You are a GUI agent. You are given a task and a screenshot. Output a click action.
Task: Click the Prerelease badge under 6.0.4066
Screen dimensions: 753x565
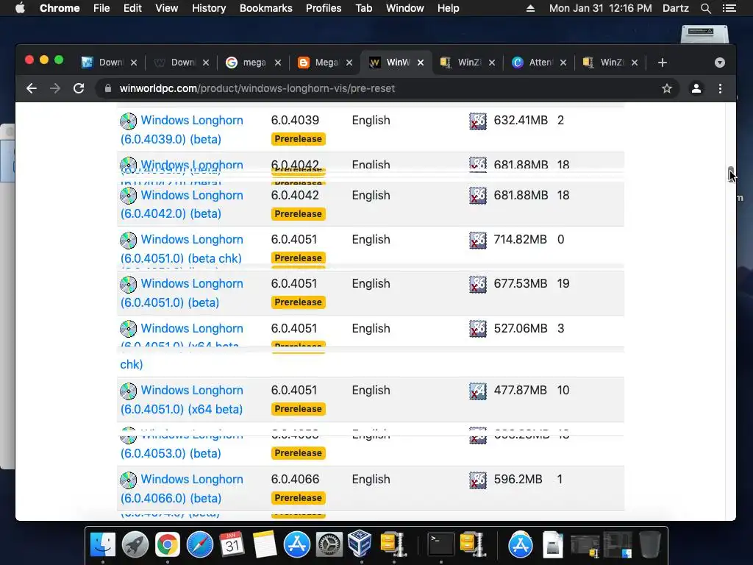click(x=299, y=498)
